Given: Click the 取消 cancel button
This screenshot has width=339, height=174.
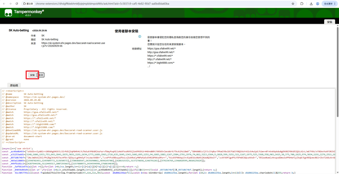Looking at the screenshot, I should (41, 75).
